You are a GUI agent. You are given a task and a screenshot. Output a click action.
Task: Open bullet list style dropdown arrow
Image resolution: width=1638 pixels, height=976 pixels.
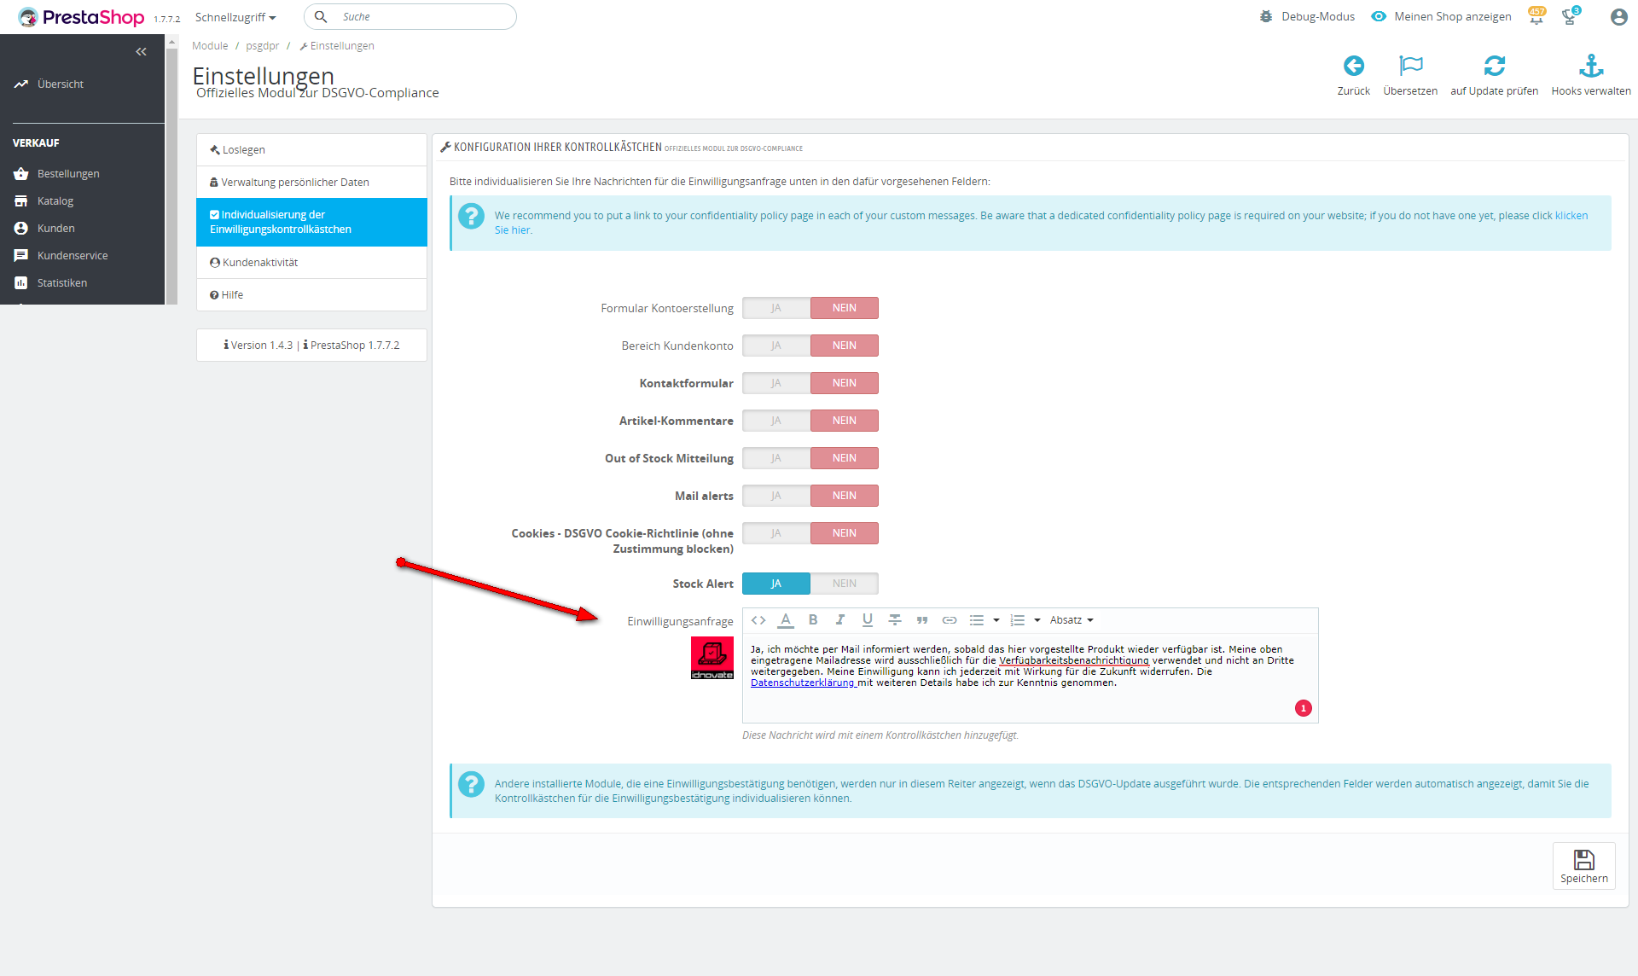[x=996, y=620]
